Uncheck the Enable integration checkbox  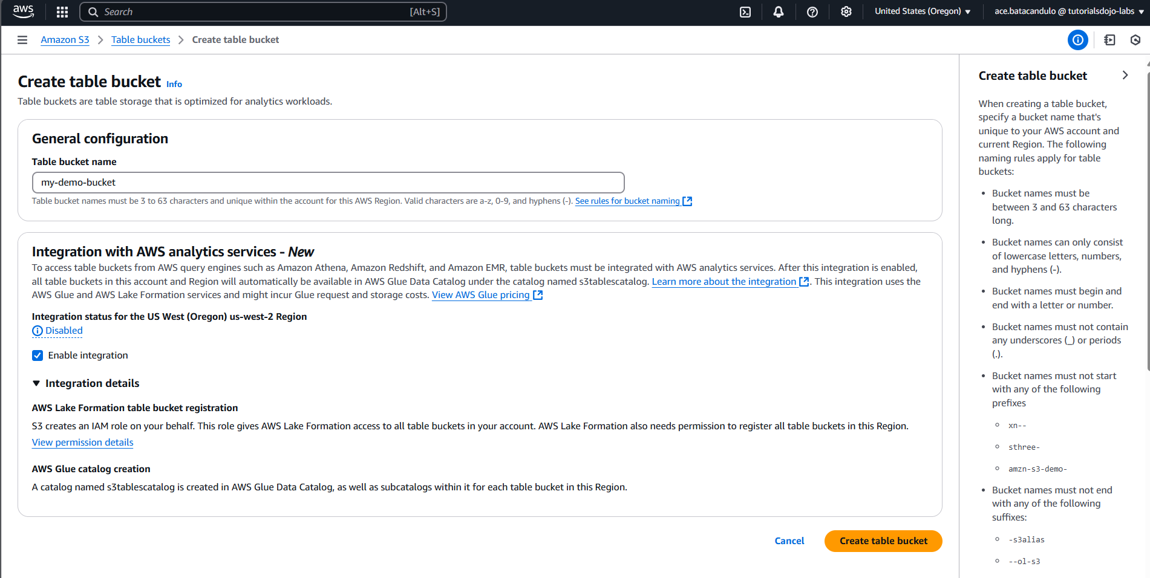(38, 356)
